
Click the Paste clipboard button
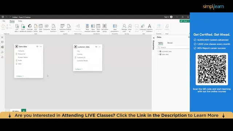click(3, 27)
